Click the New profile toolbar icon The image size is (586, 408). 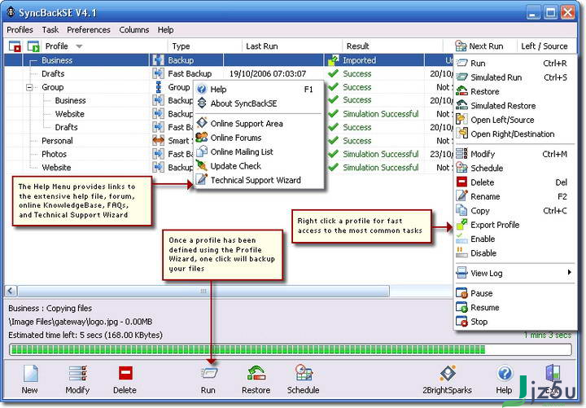pyautogui.click(x=30, y=373)
